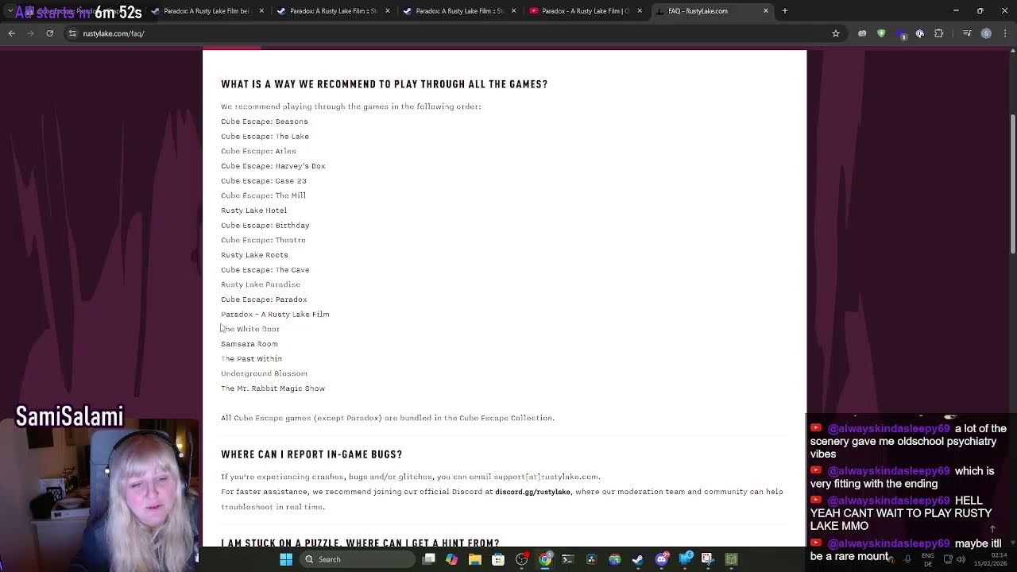Open the terminal app in the taskbar
Image resolution: width=1017 pixels, height=572 pixels.
[x=567, y=559]
